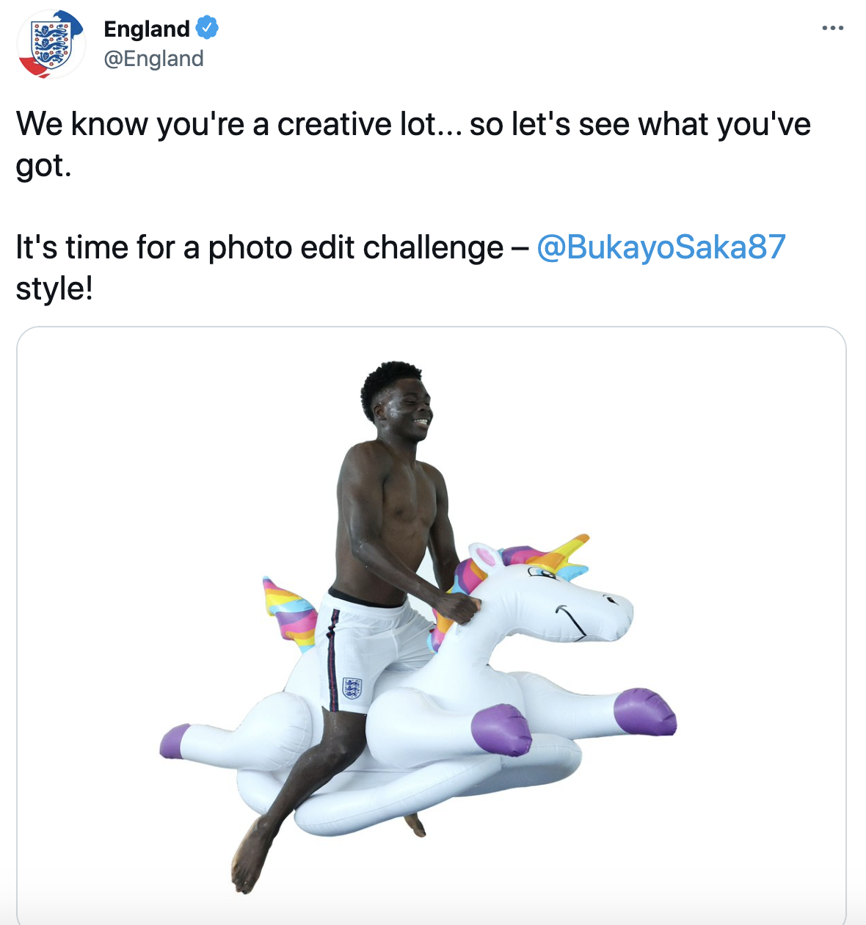Click the blue verified checkmark badge
This screenshot has width=866, height=925.
[x=207, y=29]
